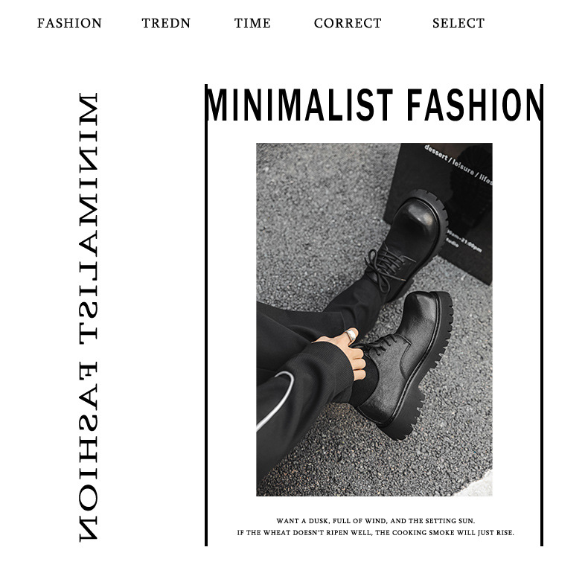Click the MINIMALIST FASHION bold headline
This screenshot has width=588, height=585.
(x=374, y=105)
